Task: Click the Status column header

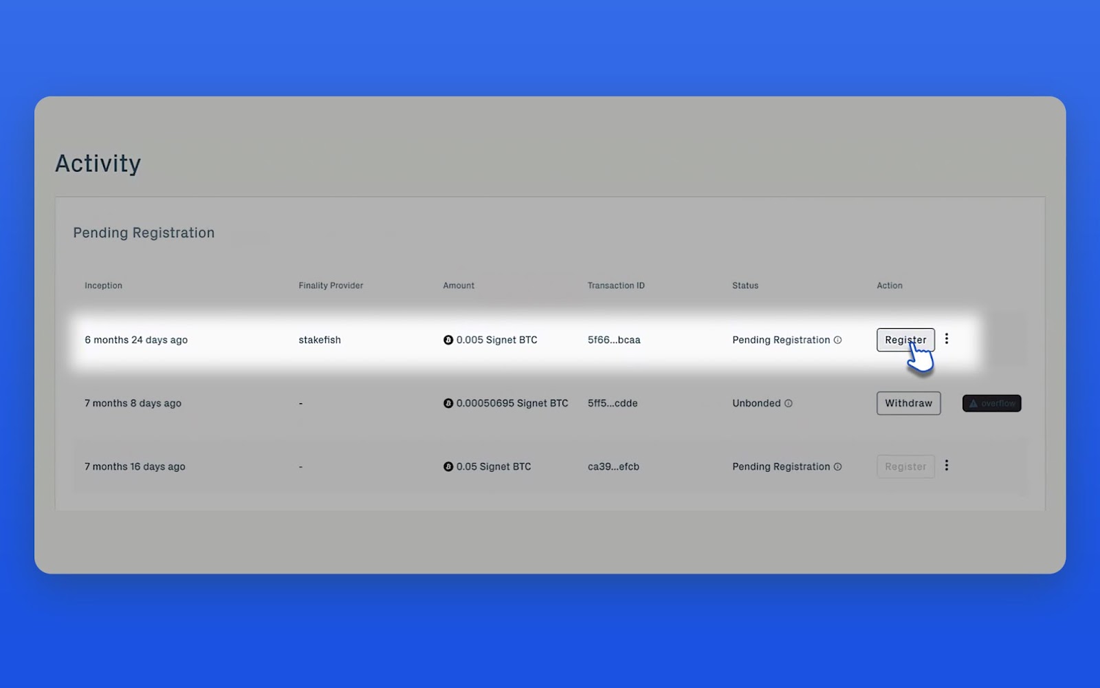Action: pyautogui.click(x=745, y=286)
